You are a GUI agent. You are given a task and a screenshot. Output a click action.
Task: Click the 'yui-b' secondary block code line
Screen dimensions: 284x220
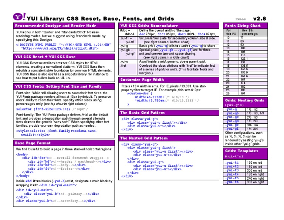tap(55, 201)
